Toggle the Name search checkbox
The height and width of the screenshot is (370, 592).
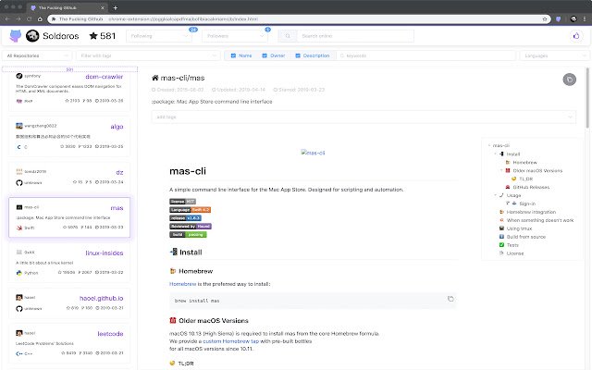pyautogui.click(x=233, y=55)
